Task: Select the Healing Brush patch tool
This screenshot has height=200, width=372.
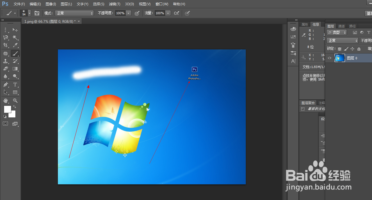Action: click(6, 53)
